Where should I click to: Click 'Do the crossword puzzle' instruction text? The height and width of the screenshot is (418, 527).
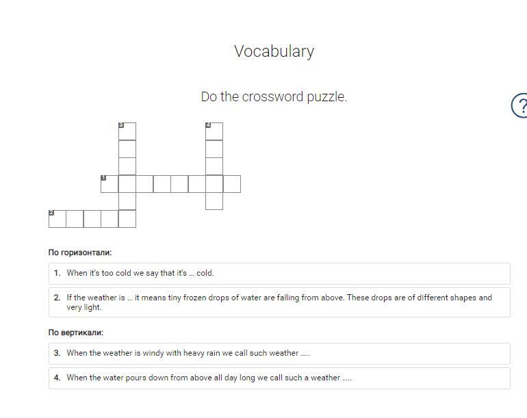coord(274,96)
